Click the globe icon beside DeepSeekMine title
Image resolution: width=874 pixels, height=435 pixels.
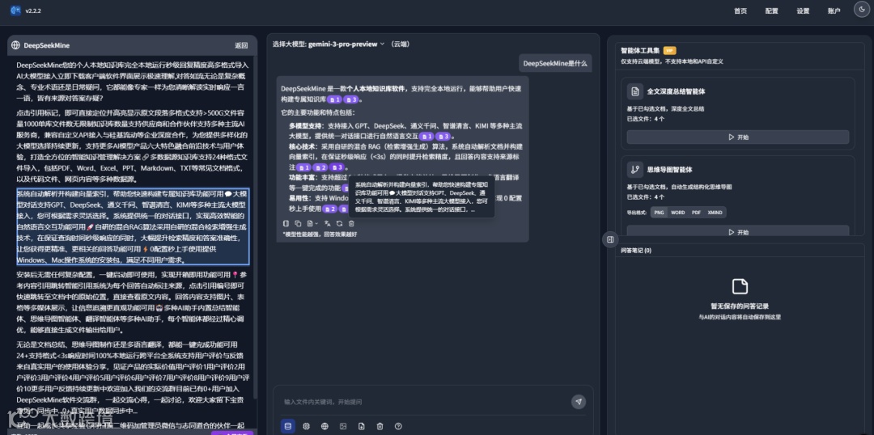[x=15, y=45]
